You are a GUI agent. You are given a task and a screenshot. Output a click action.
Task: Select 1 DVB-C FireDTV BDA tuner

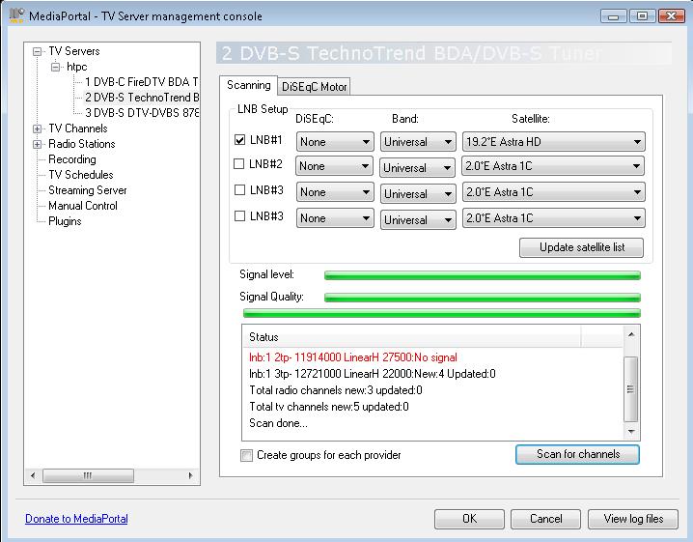pyautogui.click(x=142, y=82)
